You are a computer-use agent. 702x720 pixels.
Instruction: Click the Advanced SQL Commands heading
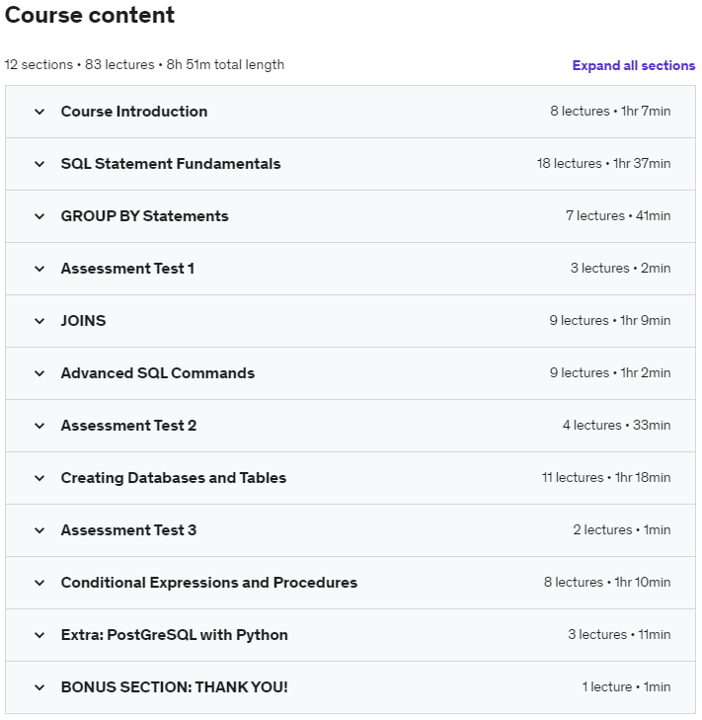click(158, 373)
